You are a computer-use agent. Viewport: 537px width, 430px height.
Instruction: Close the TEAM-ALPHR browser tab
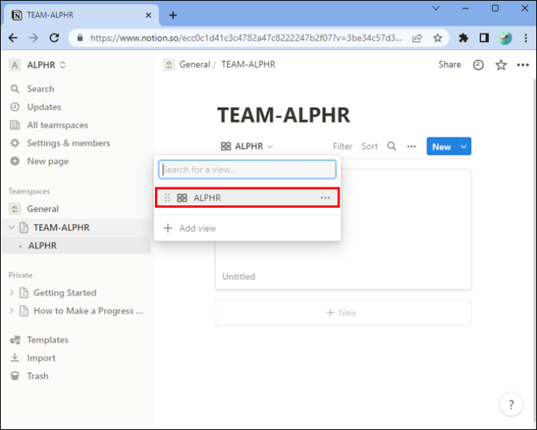[149, 16]
